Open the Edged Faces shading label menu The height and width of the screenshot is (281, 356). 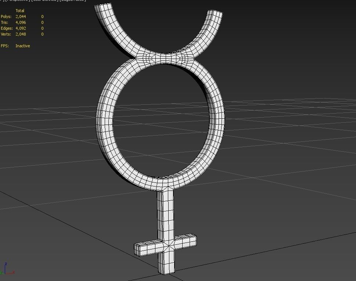(73, 0)
